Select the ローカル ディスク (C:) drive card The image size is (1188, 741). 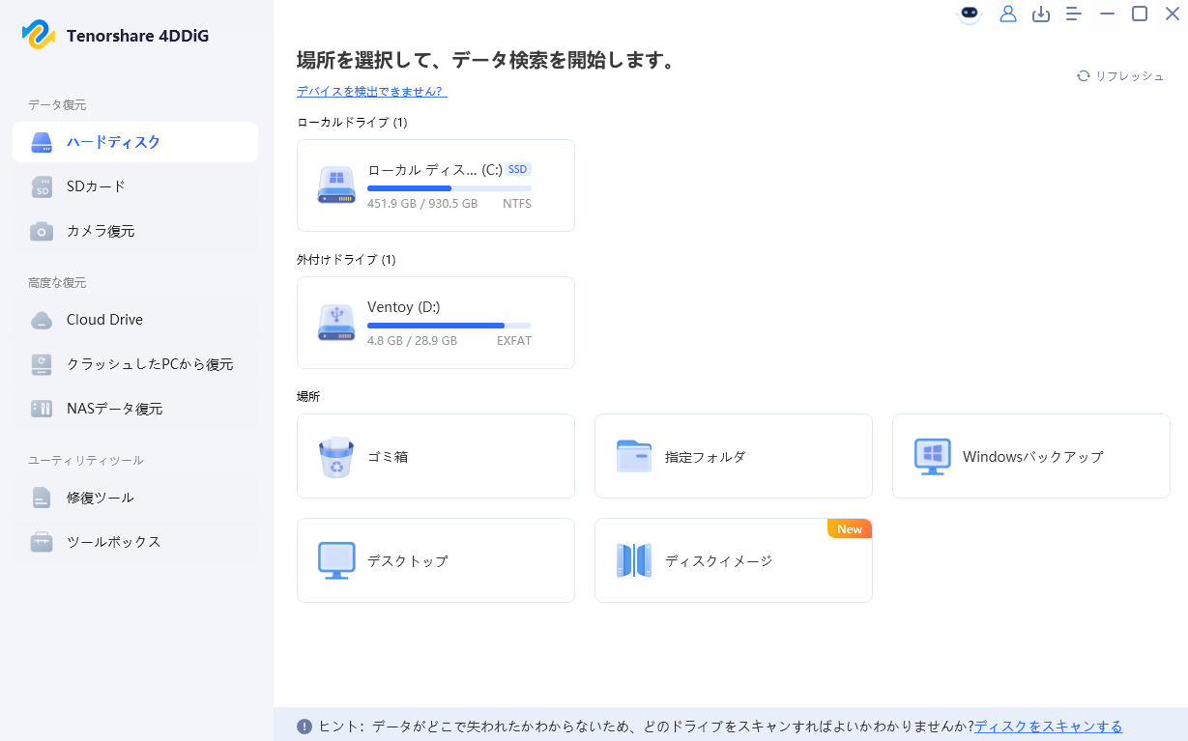436,185
